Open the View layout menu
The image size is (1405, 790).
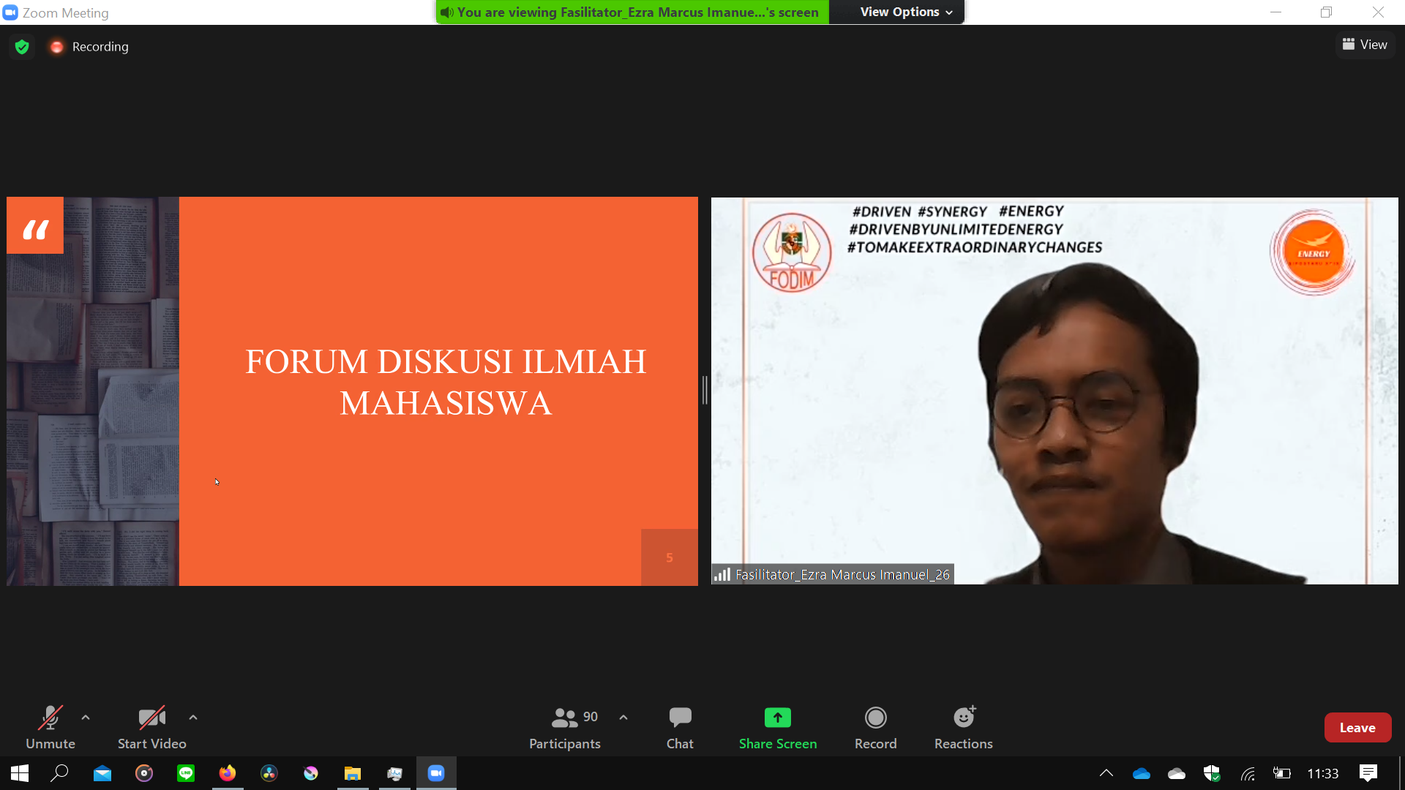point(1365,45)
